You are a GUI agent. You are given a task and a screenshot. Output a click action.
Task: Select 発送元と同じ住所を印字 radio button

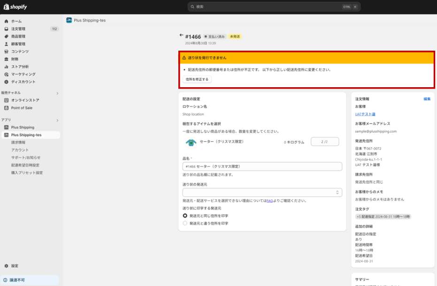coord(185,216)
